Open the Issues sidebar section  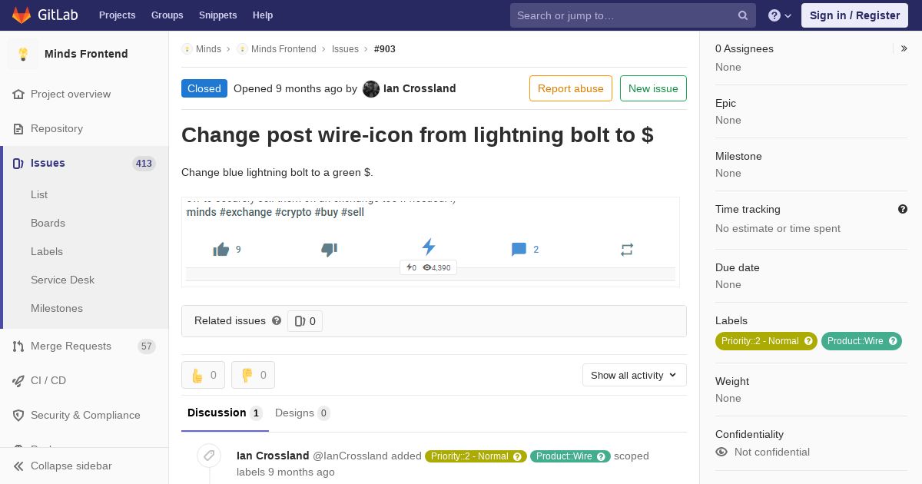click(85, 163)
